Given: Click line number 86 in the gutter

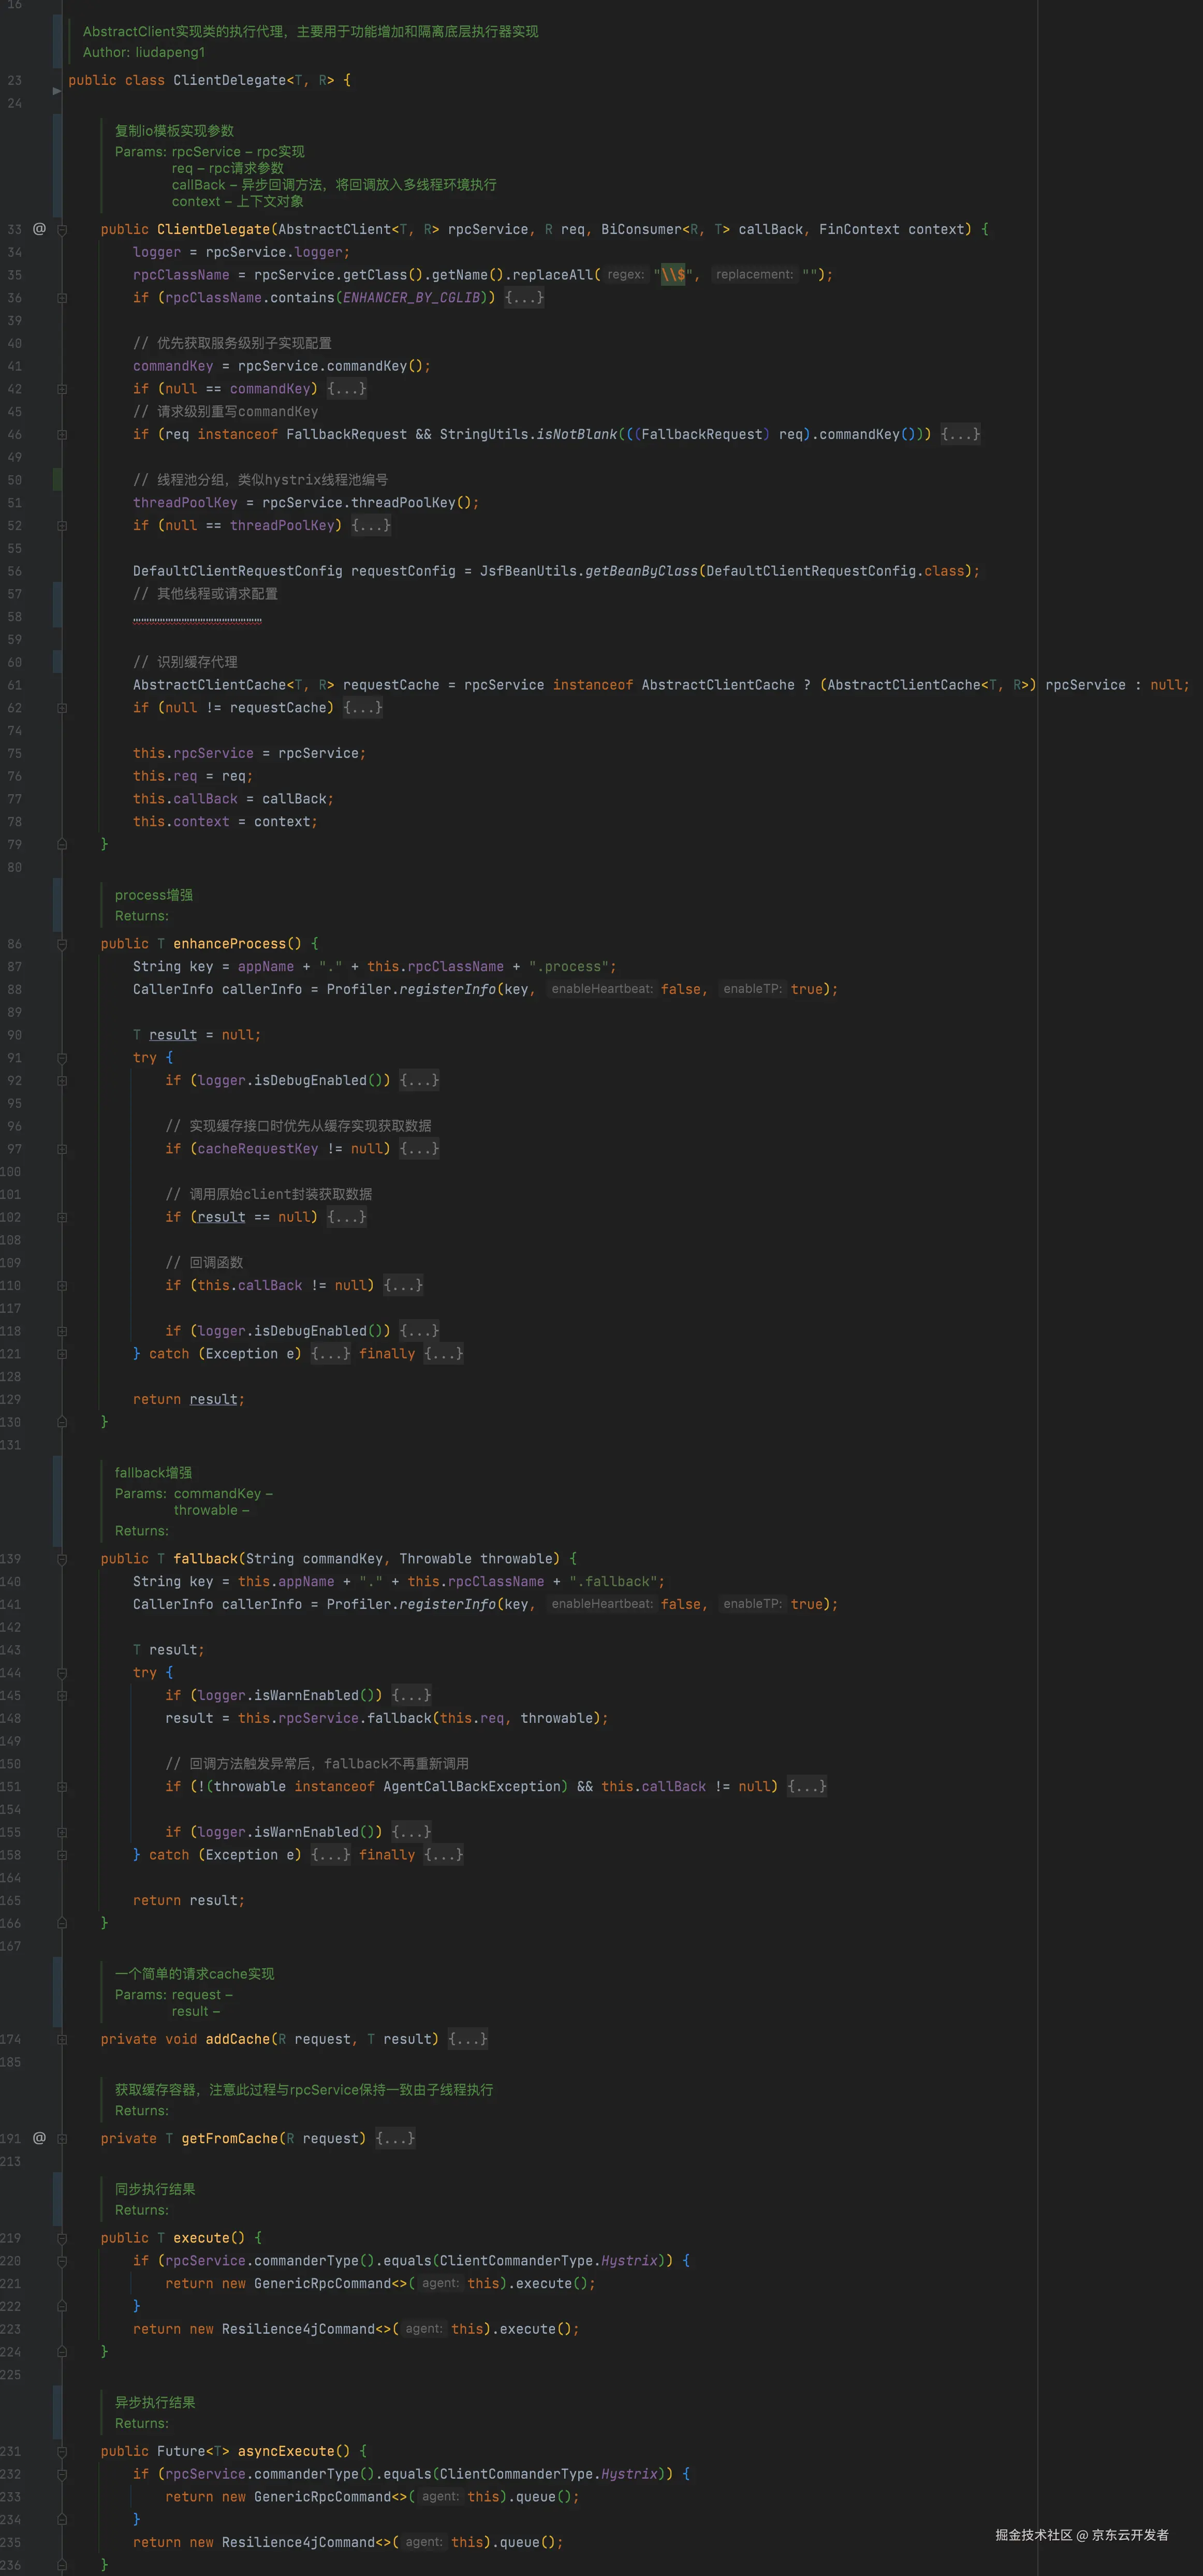Looking at the screenshot, I should coord(14,944).
